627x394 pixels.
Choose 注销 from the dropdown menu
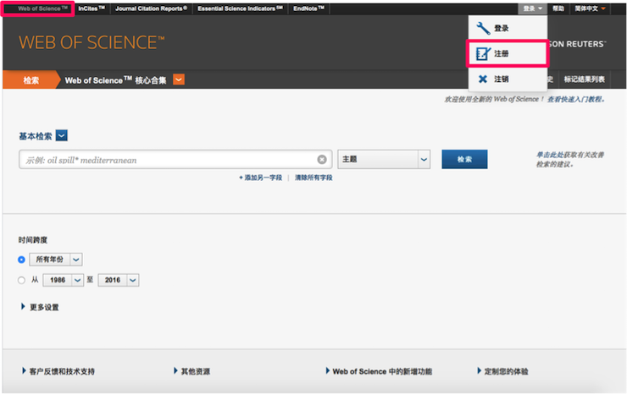click(508, 79)
